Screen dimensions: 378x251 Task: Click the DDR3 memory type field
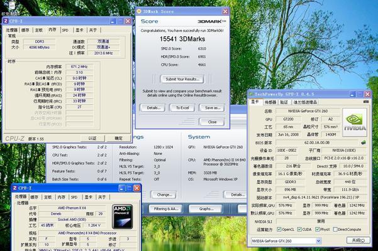click(39, 41)
